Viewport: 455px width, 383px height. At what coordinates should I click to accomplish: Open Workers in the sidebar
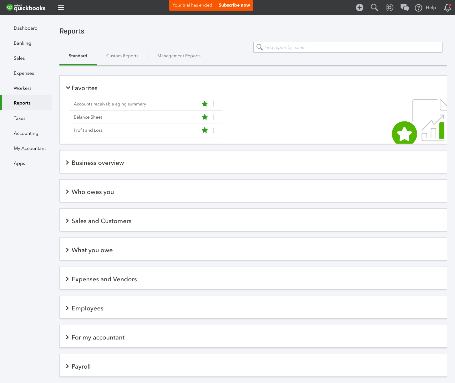point(23,88)
